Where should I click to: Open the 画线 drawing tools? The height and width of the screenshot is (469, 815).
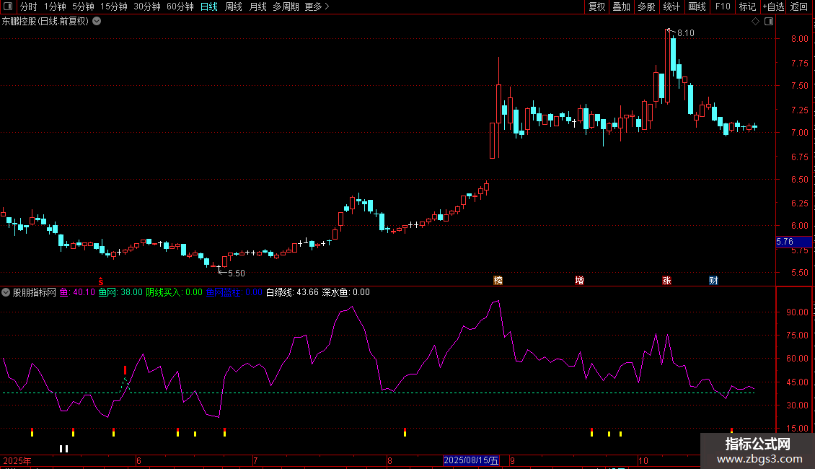697,6
